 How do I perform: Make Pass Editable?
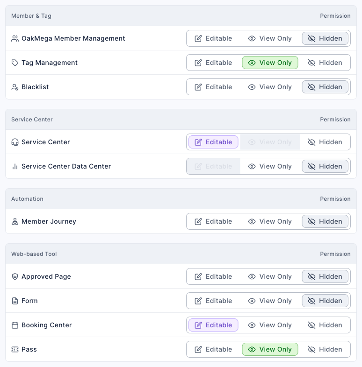pyautogui.click(x=213, y=349)
